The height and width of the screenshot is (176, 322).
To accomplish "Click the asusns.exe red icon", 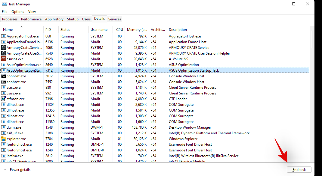I will [4, 59].
